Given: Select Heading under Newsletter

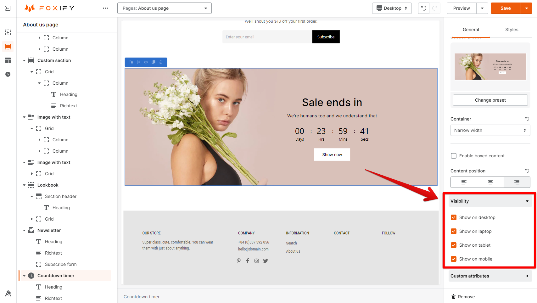Looking at the screenshot, I should [53, 242].
